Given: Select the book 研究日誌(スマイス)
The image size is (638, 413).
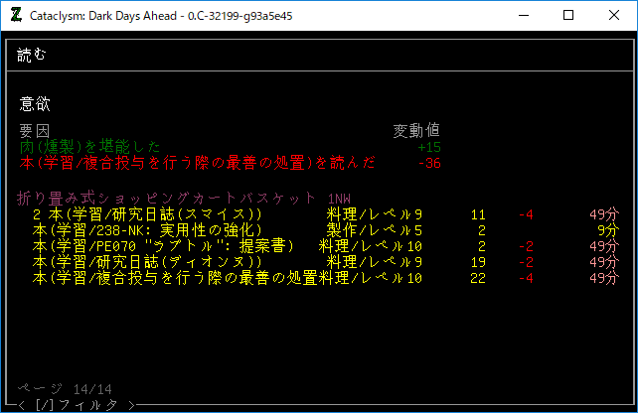Looking at the screenshot, I should click(147, 214).
